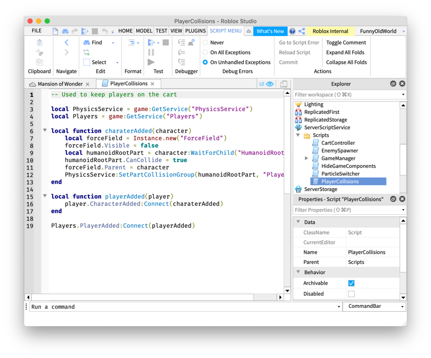
Task: Click the What's New button
Action: point(270,31)
